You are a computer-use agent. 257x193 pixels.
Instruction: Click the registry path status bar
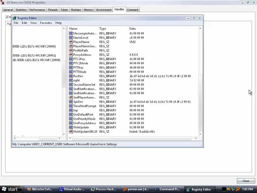[x=107, y=144]
